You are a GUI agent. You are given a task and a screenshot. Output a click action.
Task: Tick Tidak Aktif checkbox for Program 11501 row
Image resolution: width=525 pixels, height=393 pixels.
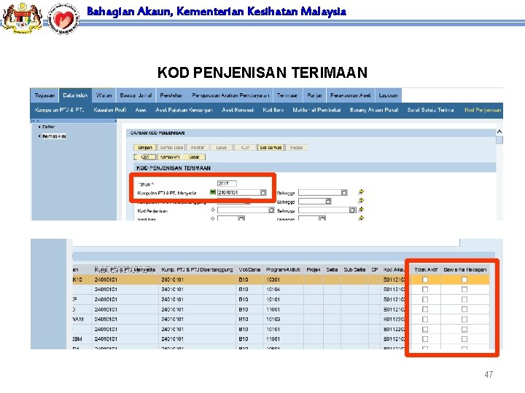[x=425, y=339]
